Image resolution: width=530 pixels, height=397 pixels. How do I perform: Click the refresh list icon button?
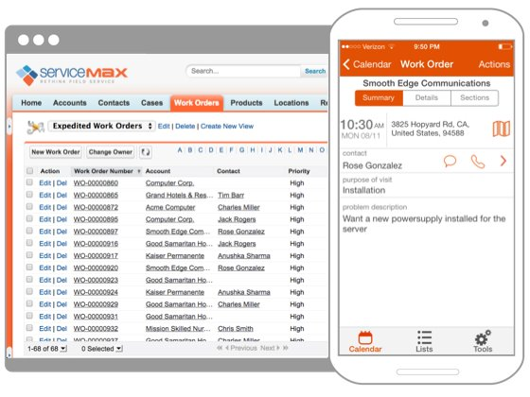pos(146,152)
